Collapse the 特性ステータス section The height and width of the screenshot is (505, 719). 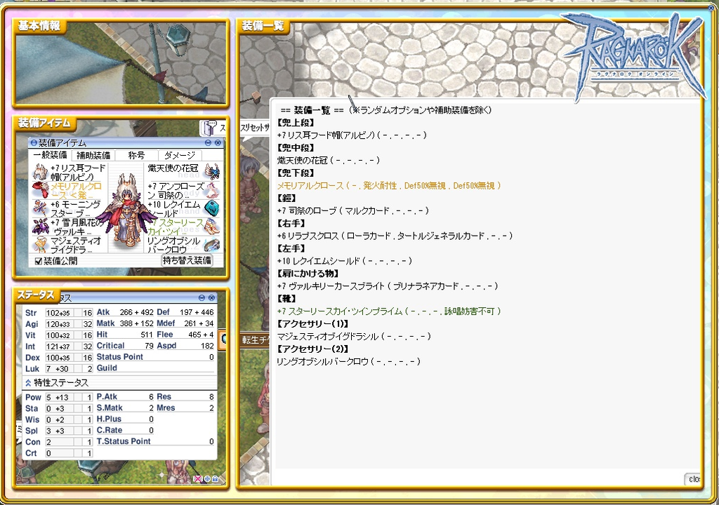[28, 383]
